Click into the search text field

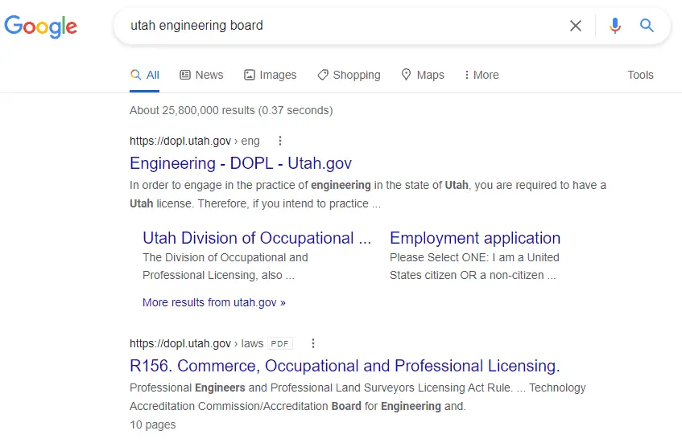[x=339, y=26]
